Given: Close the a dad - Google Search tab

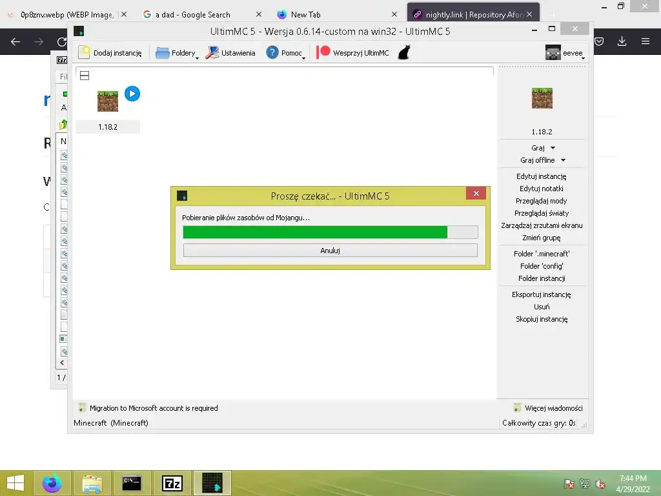Looking at the screenshot, I should point(259,14).
